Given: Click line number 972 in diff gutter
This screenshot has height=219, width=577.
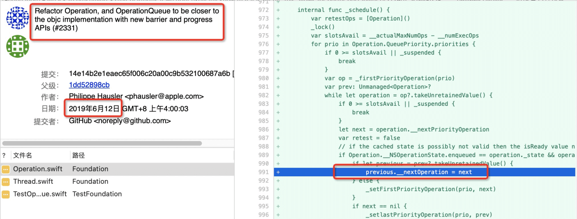Looking at the screenshot, I should click(x=263, y=10).
